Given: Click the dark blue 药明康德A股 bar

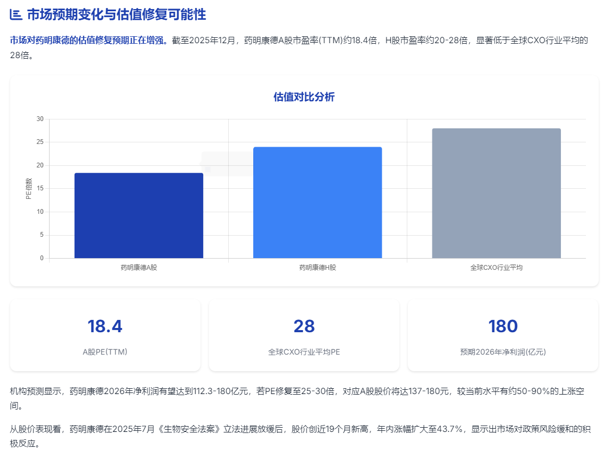Looking at the screenshot, I should (x=139, y=215).
